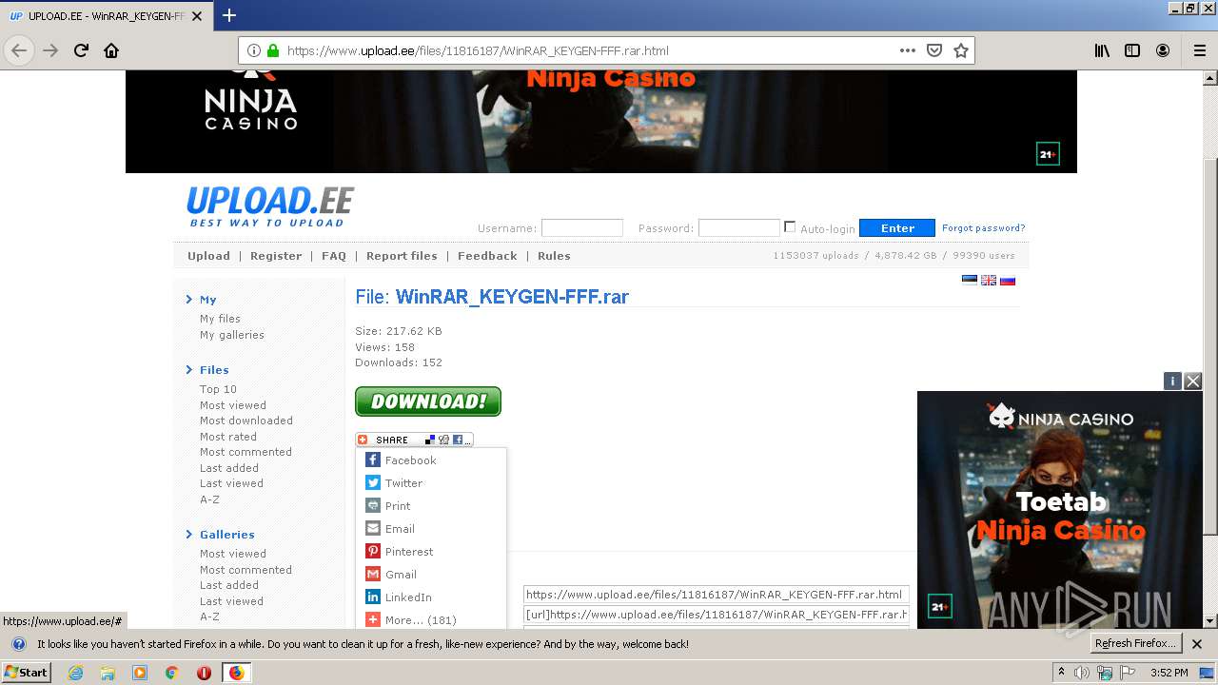
Task: Click the Firefox forward arrow button
Action: pos(50,50)
